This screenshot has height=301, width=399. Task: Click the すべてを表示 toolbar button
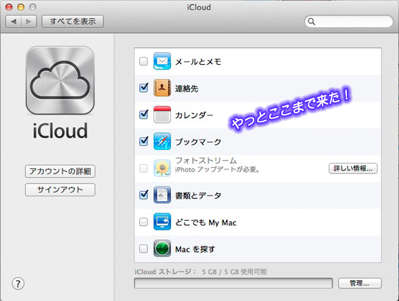point(72,22)
